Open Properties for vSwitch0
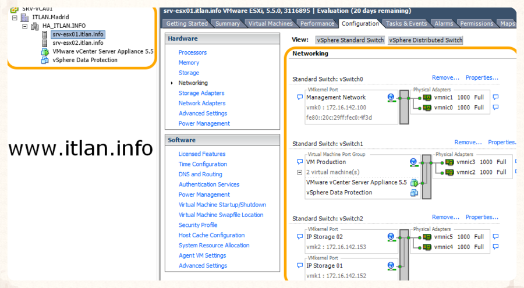524x288 pixels. pyautogui.click(x=482, y=77)
